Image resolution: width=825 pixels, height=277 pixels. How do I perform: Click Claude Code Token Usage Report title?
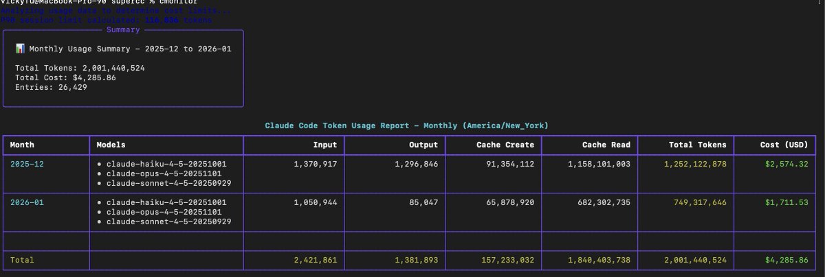click(407, 125)
